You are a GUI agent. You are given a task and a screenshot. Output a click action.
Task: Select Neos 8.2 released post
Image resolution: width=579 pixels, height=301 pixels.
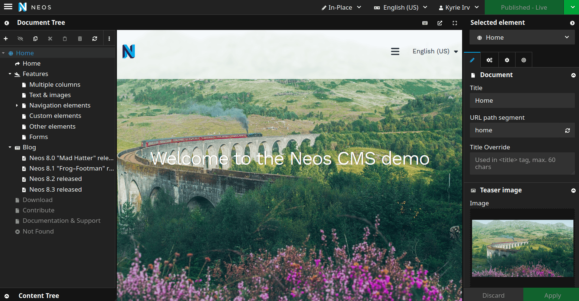pos(55,179)
